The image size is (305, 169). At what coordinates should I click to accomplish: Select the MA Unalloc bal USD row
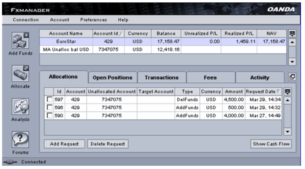coord(163,50)
